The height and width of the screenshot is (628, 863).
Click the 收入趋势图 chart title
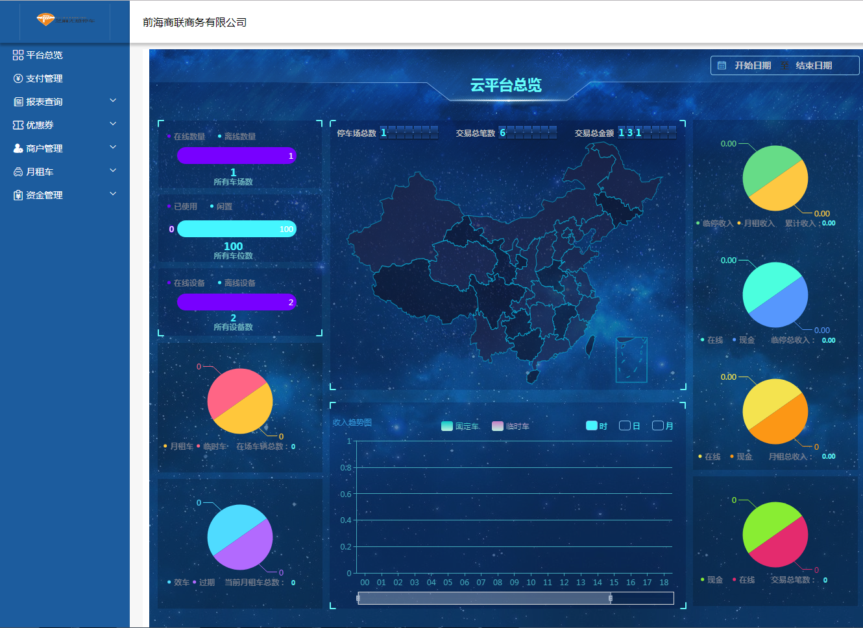(352, 423)
